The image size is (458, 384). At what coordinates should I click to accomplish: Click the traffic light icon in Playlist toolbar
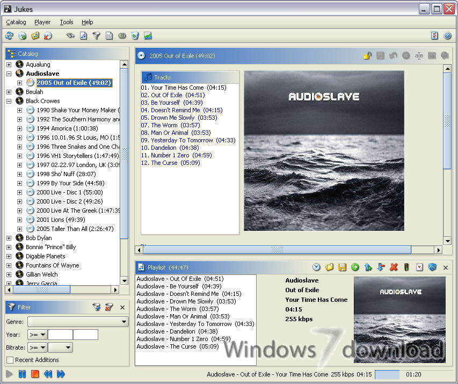point(406,267)
